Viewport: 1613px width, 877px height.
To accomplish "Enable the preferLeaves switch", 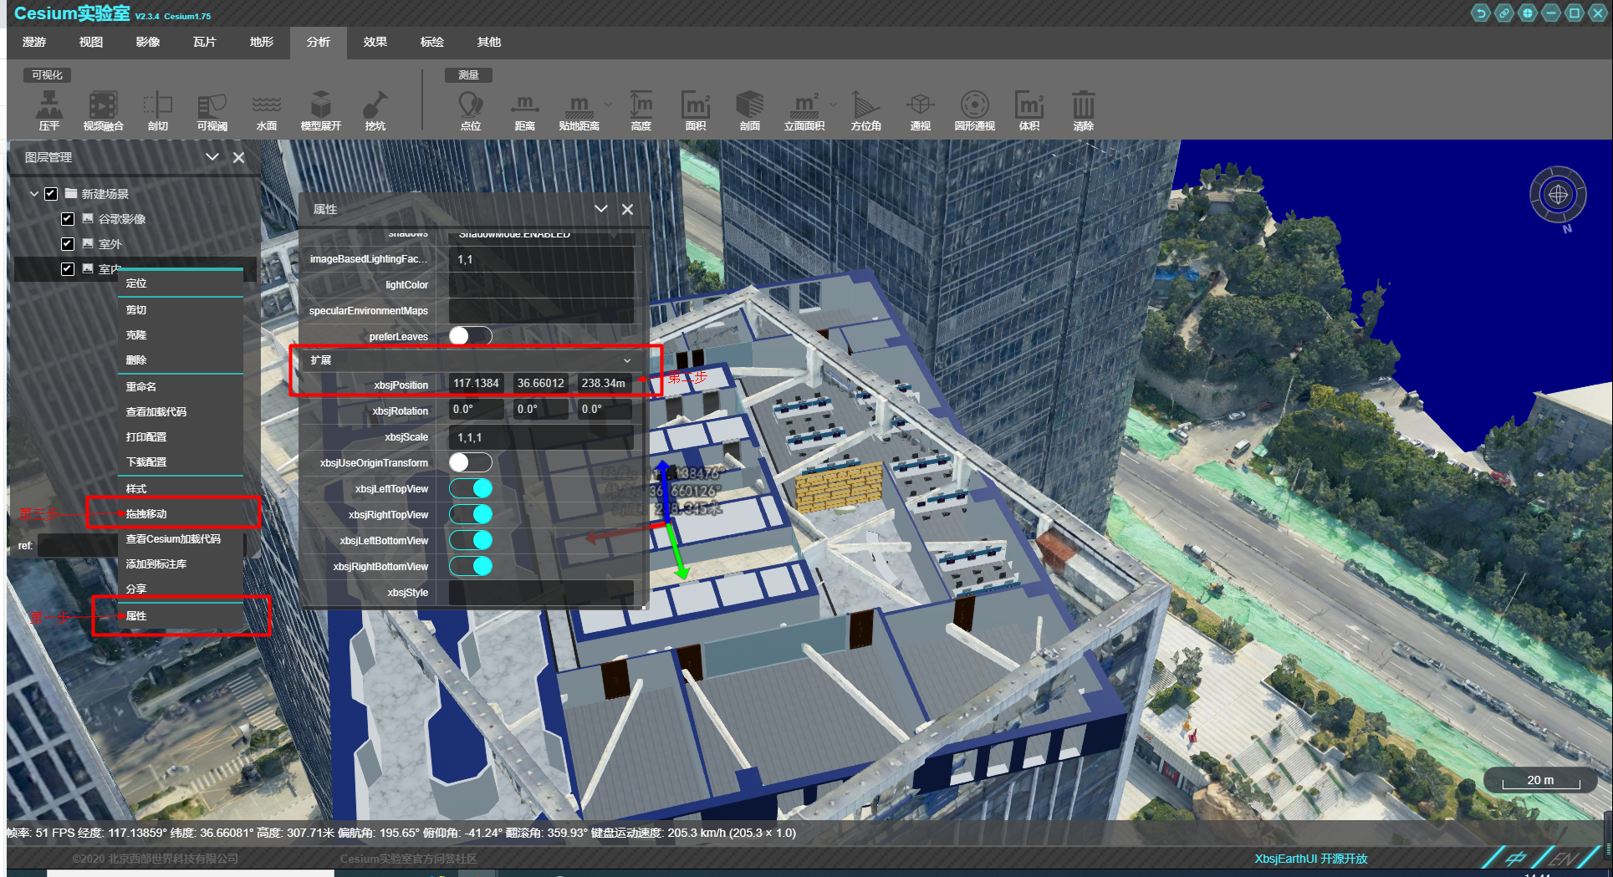I will tap(471, 336).
